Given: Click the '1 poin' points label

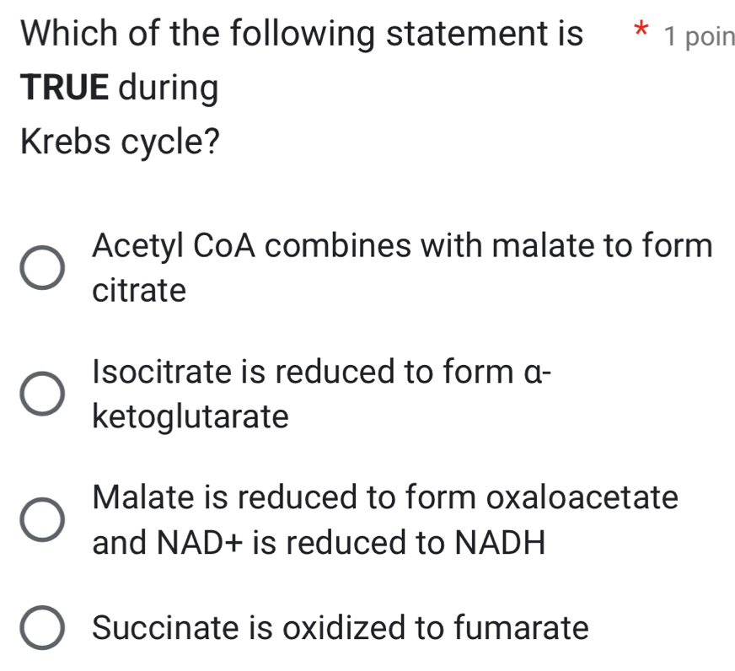Looking at the screenshot, I should [700, 35].
